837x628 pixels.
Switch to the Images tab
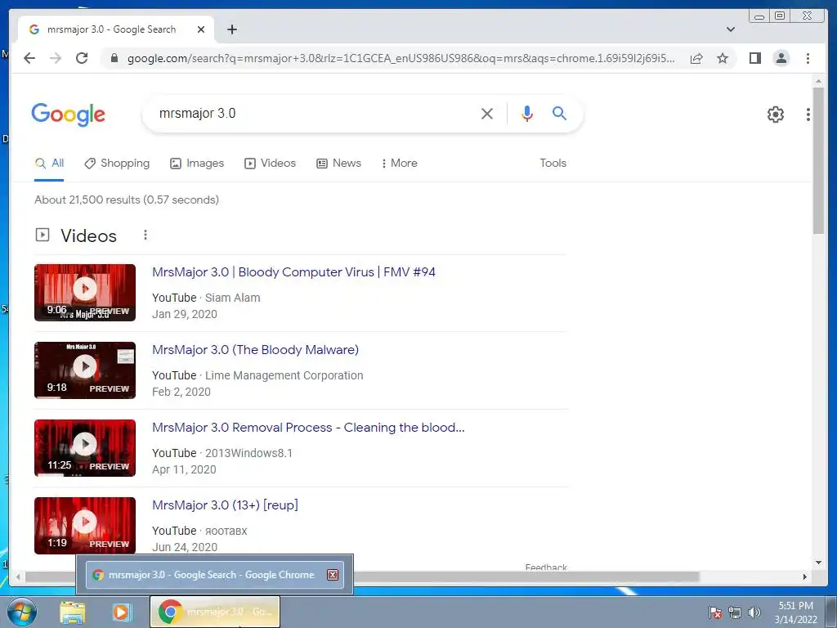pos(197,163)
